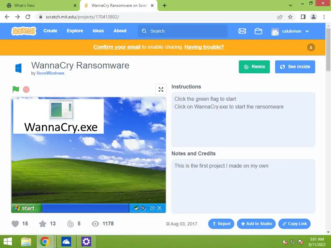
Task: Close the WannaCry Ransomware tab
Action: point(152,5)
